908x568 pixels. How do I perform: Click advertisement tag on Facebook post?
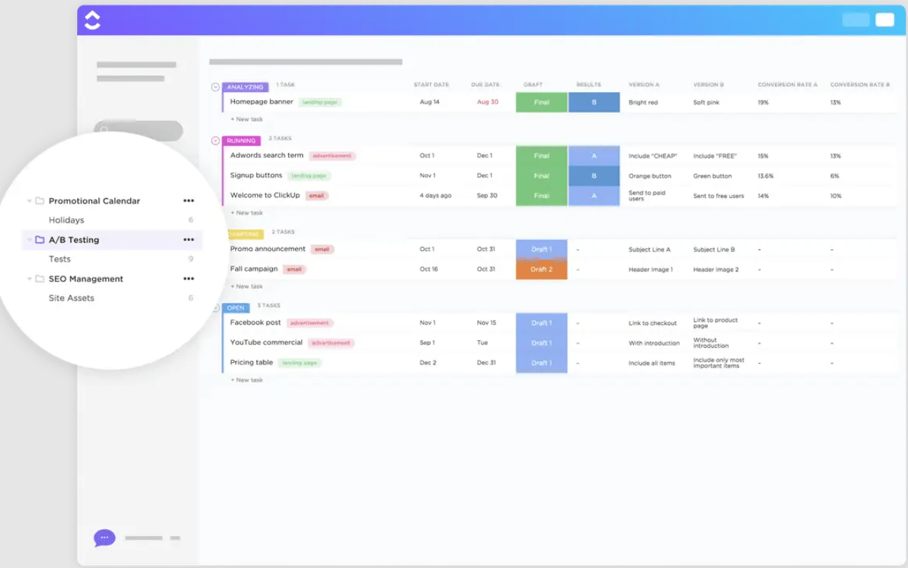310,323
